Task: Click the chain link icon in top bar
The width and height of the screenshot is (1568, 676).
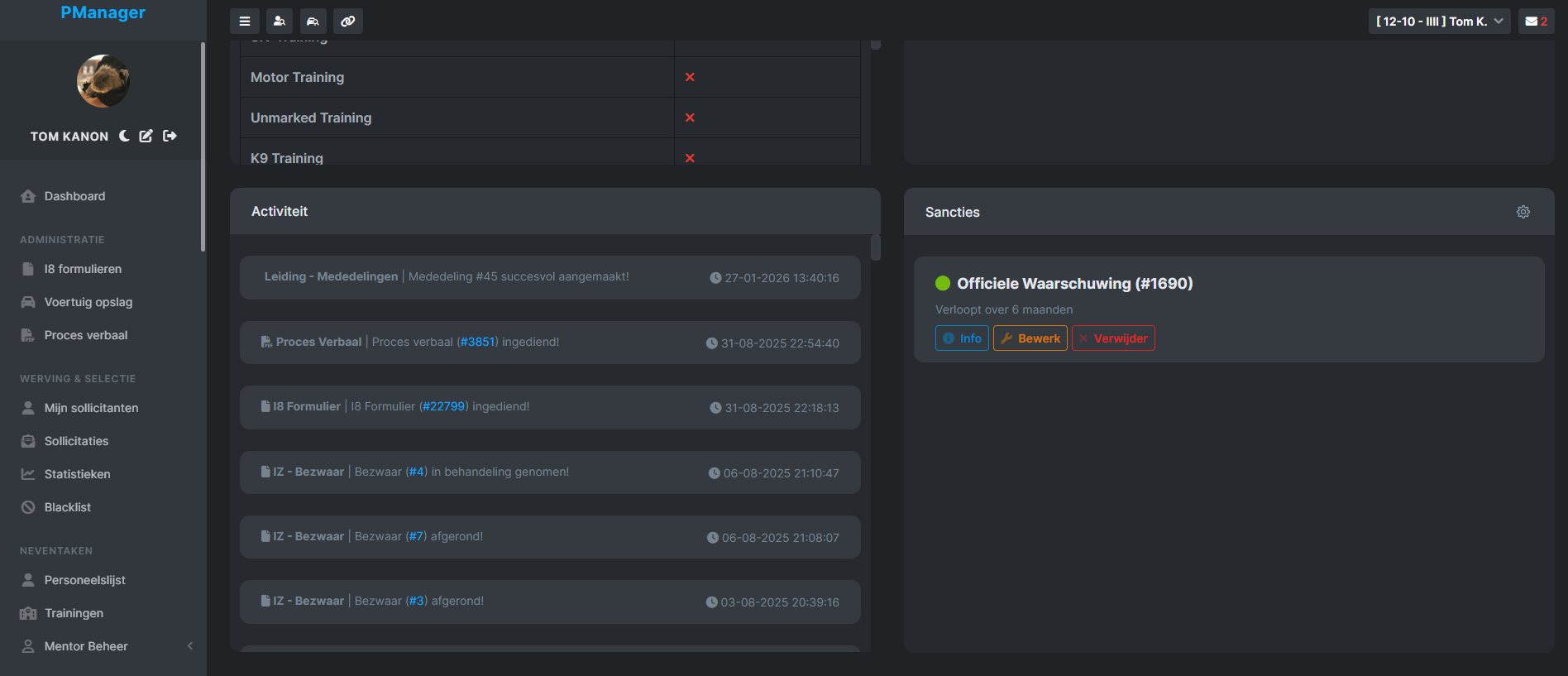Action: point(348,22)
